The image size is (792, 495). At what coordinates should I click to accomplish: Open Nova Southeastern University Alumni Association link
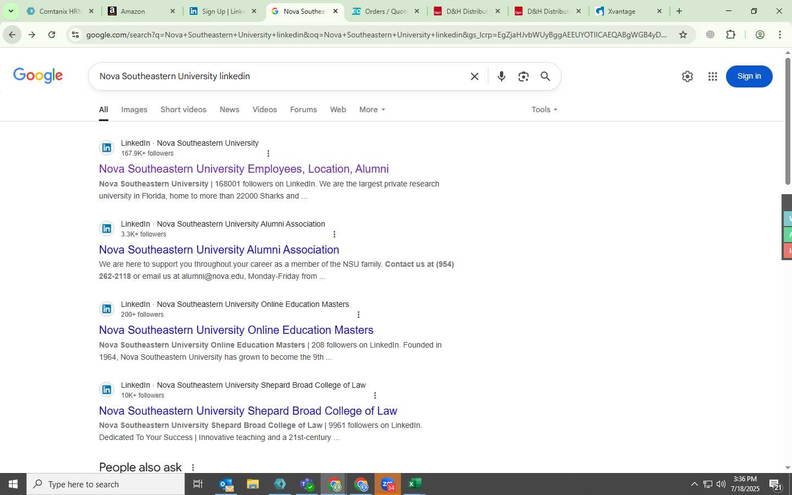click(219, 250)
